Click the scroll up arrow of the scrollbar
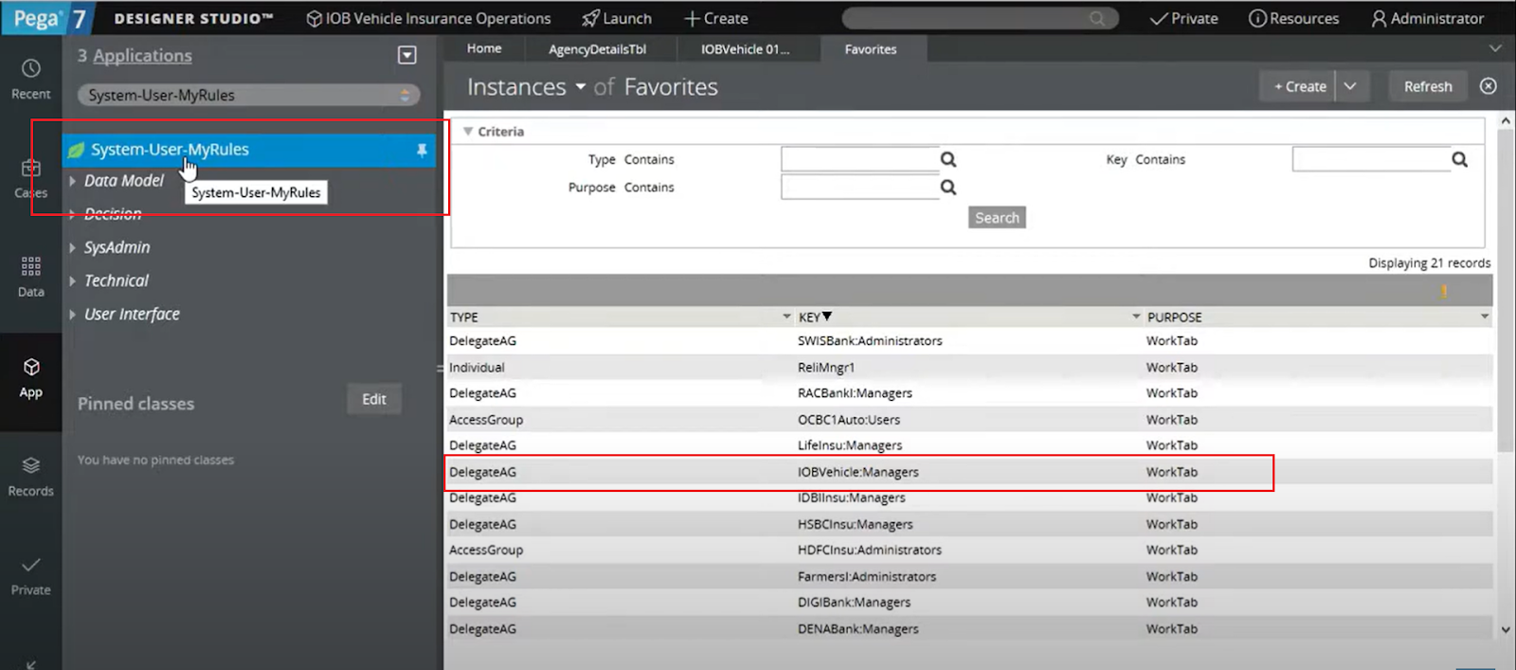Screen dimensions: 1516x670 point(1506,121)
